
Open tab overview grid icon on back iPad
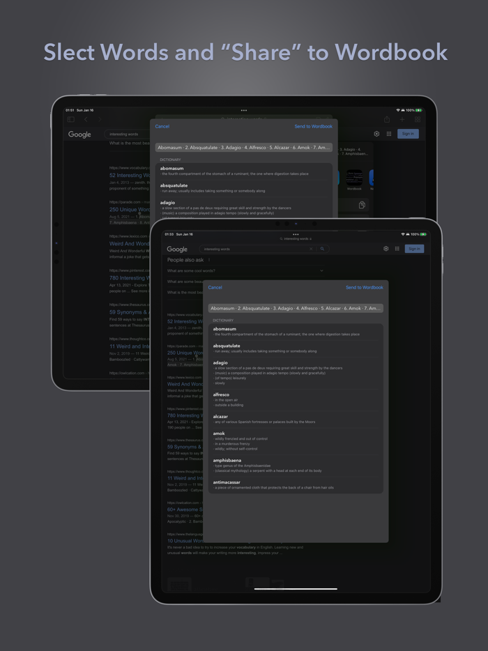[418, 120]
